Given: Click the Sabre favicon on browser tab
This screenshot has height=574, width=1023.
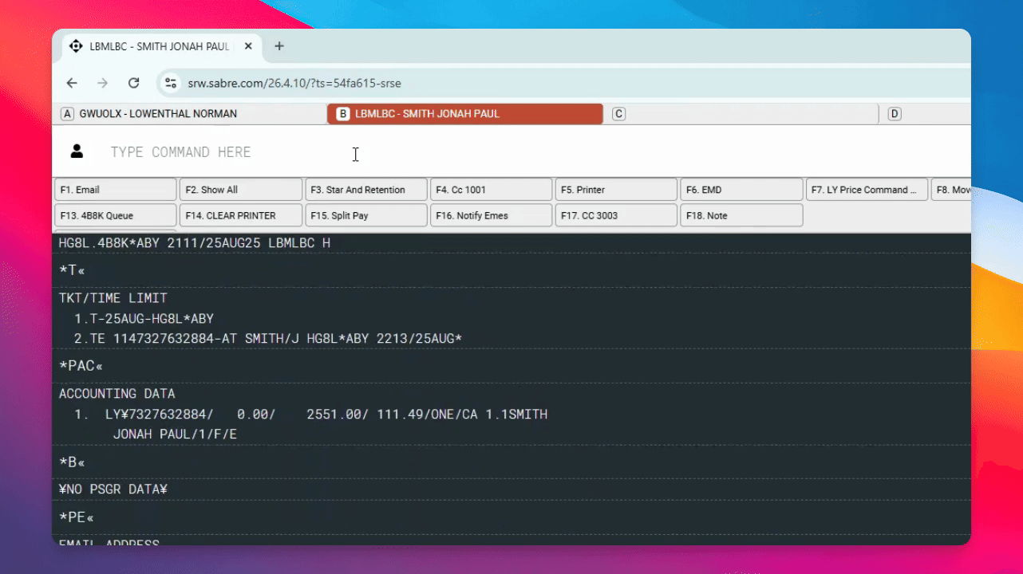Looking at the screenshot, I should [76, 46].
